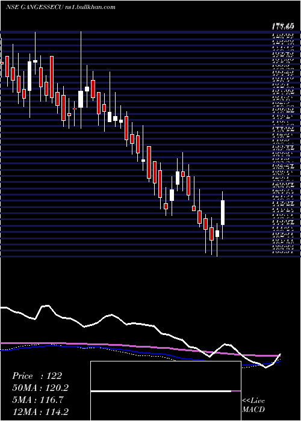Image resolution: width=301 pixels, height=421 pixels.
Task: Click the '<<Live MACD' label
Action: (253, 405)
